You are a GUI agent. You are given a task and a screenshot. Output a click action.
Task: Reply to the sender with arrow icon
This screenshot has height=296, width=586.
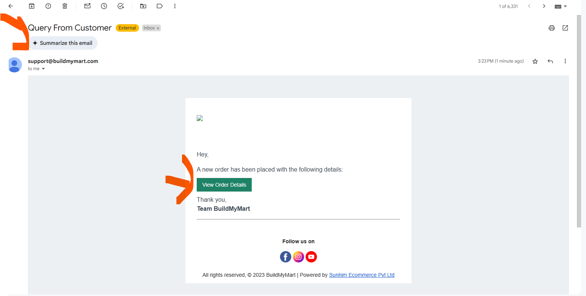(550, 61)
